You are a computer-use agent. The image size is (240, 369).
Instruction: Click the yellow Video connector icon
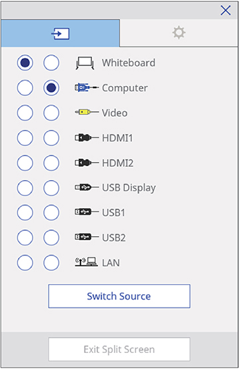[86, 112]
